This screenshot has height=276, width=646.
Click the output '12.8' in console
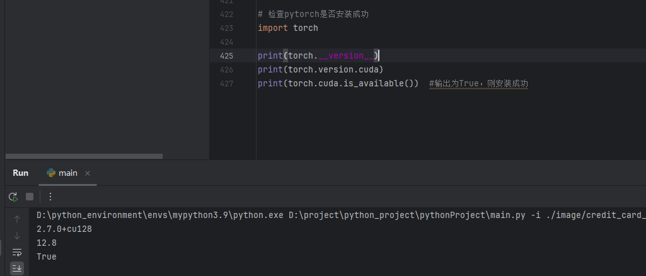pyautogui.click(x=47, y=243)
